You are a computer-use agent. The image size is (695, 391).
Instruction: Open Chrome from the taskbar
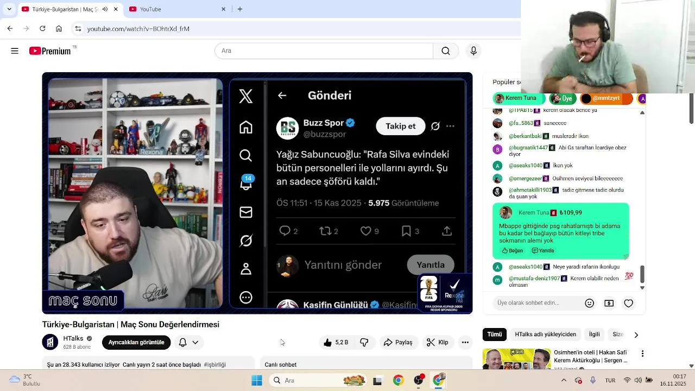(x=399, y=380)
